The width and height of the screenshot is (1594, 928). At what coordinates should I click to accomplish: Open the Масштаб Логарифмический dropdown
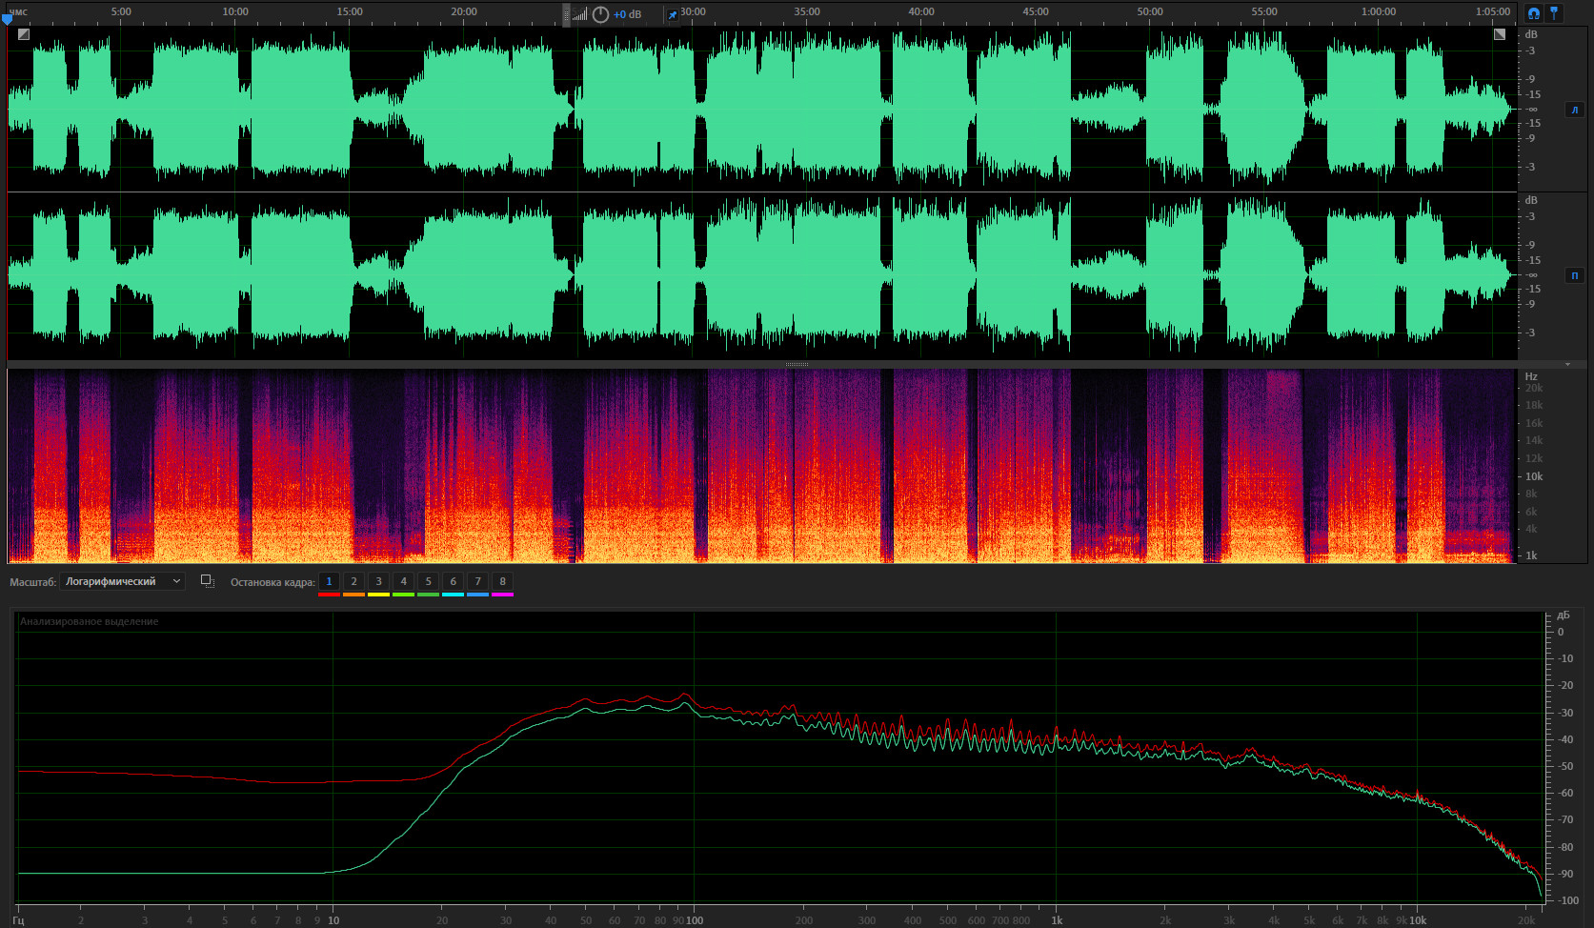[x=122, y=581]
